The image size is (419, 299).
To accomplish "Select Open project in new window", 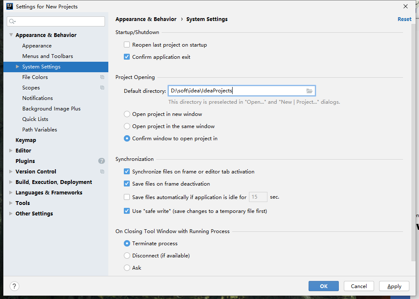I will tap(127, 114).
